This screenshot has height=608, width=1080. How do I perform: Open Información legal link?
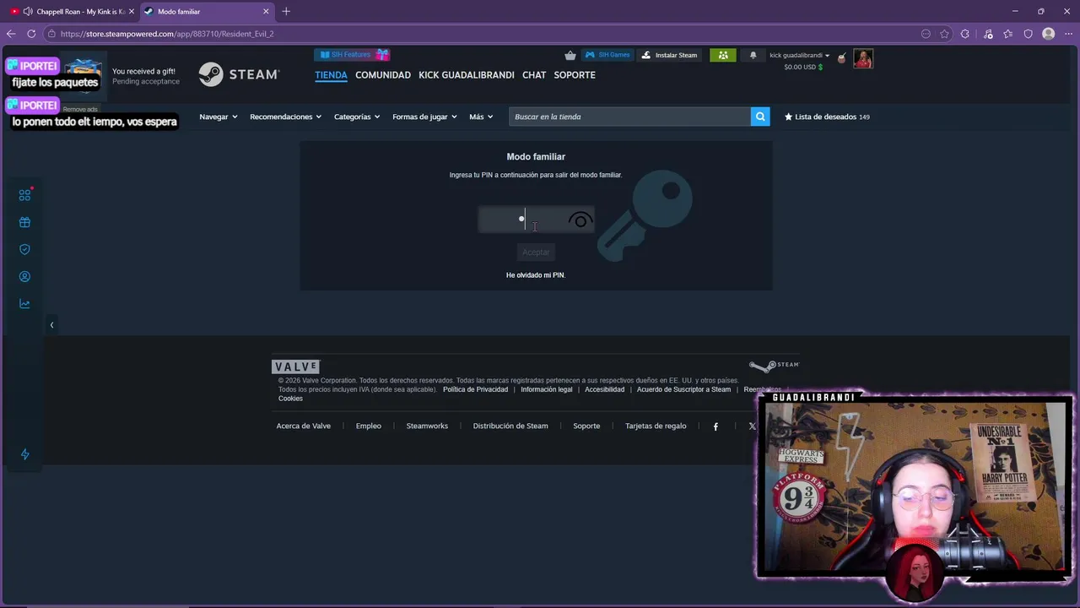[547, 389]
